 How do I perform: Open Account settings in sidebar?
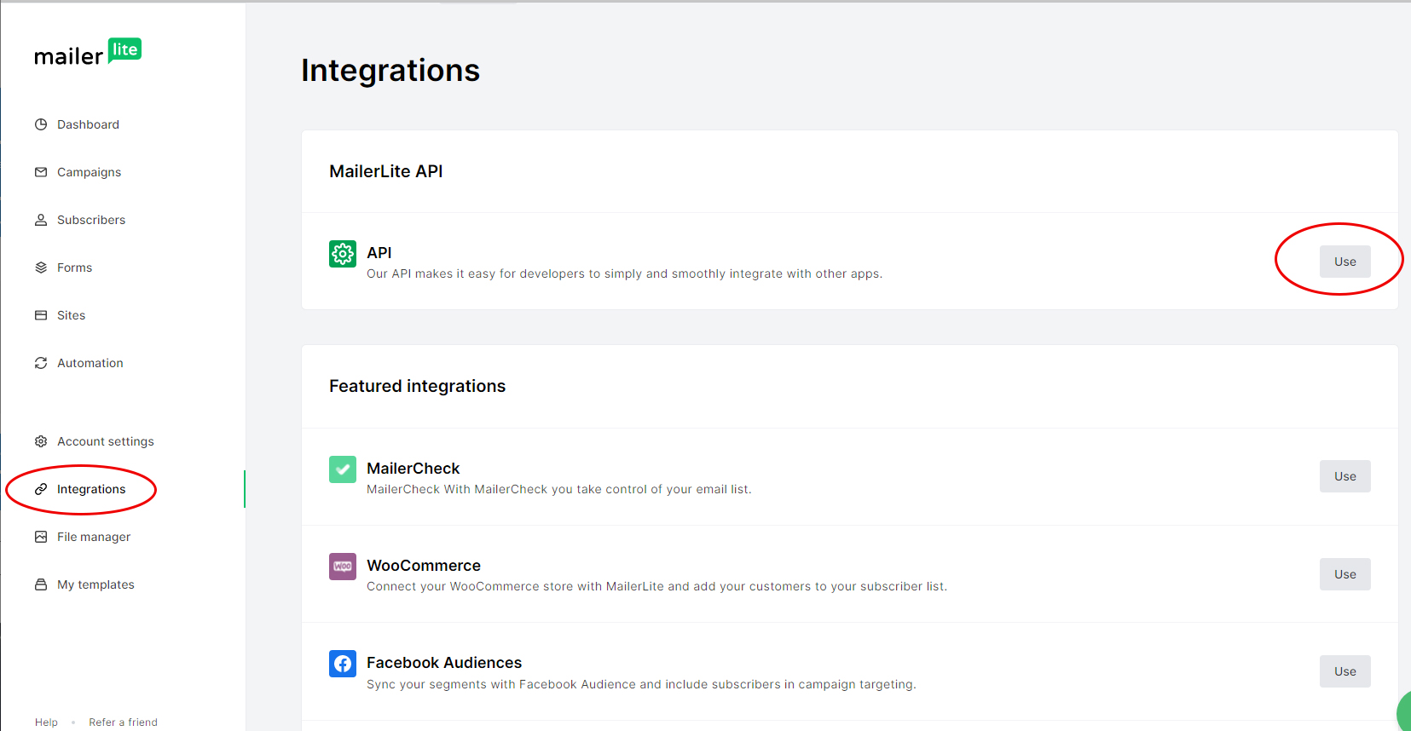pos(105,441)
